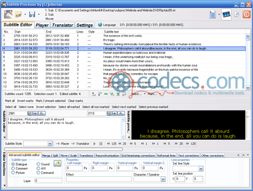Open the Resynchronization tab
The height and width of the screenshot is (191, 253).
coord(107,155)
